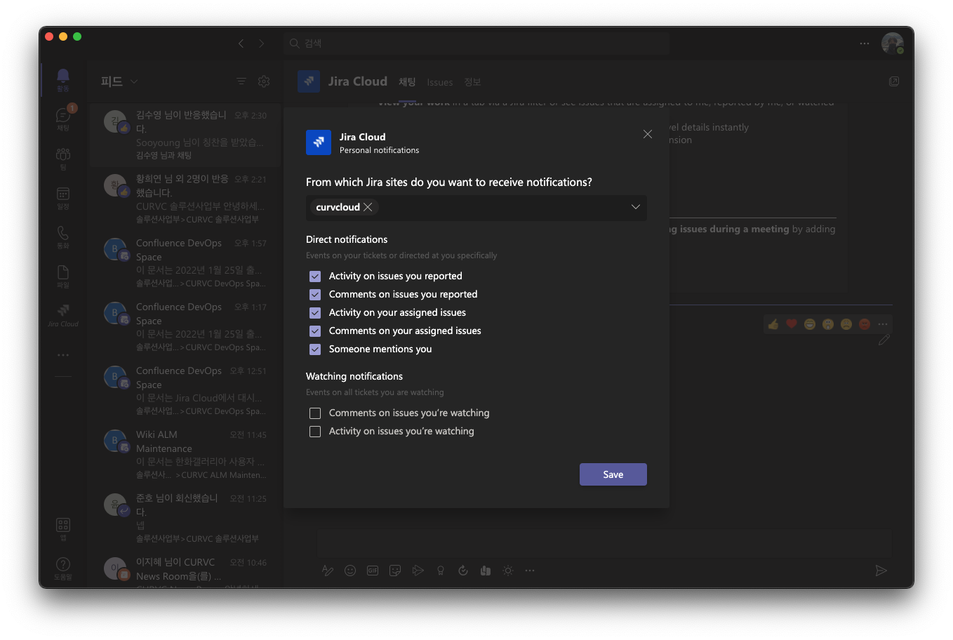Uncheck Comments on your assigned issues

pos(315,331)
